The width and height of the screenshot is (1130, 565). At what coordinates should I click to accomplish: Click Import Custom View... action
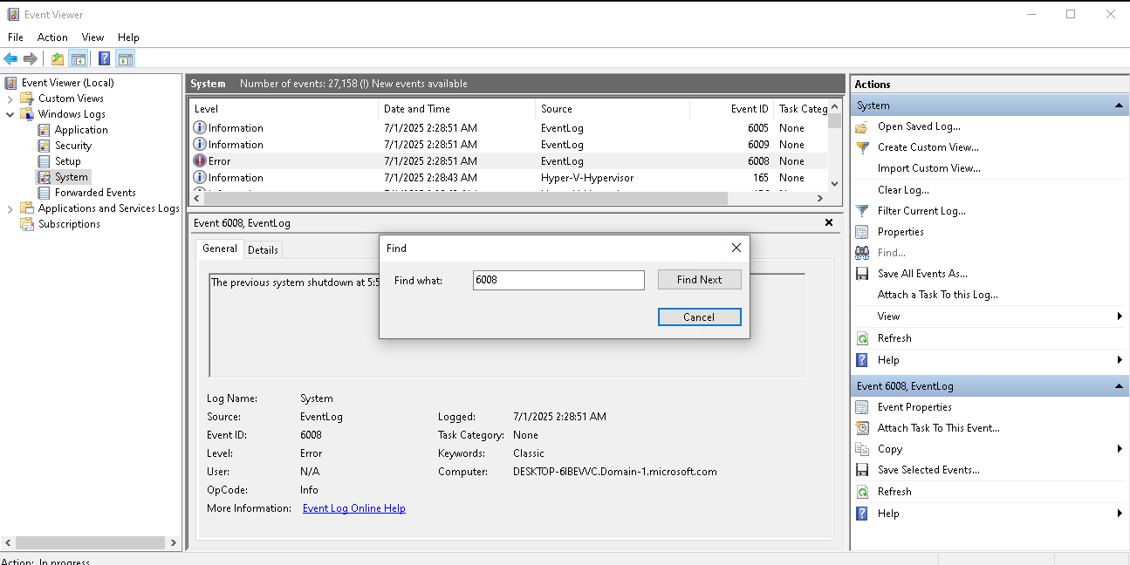coord(928,168)
